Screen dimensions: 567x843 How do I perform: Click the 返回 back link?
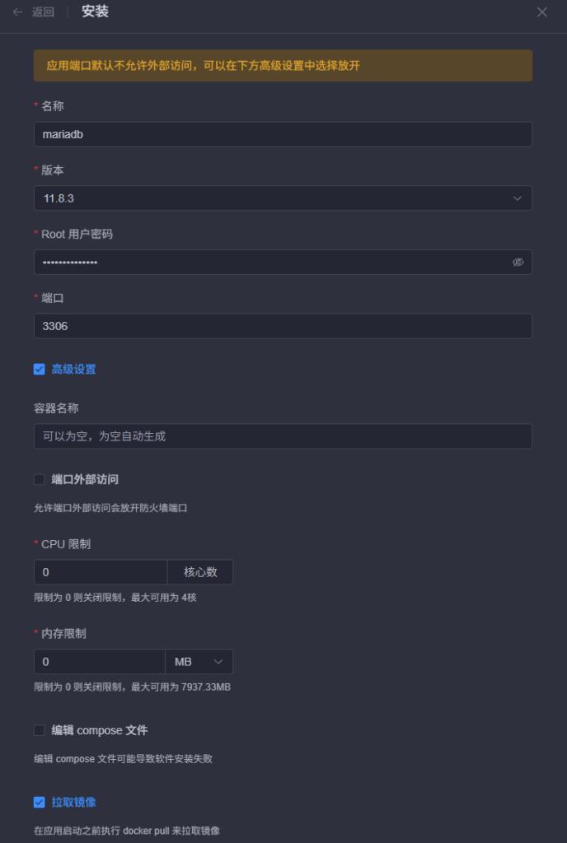[43, 12]
